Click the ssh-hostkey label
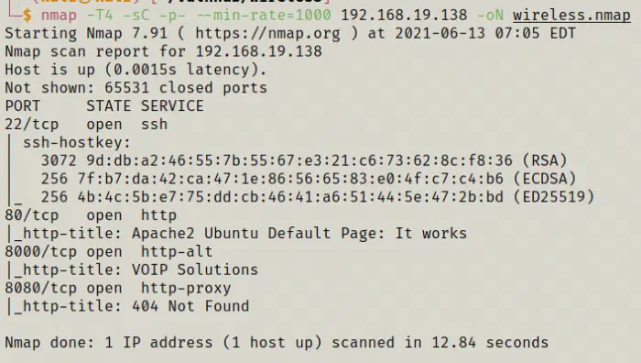The image size is (641, 363). 76,142
